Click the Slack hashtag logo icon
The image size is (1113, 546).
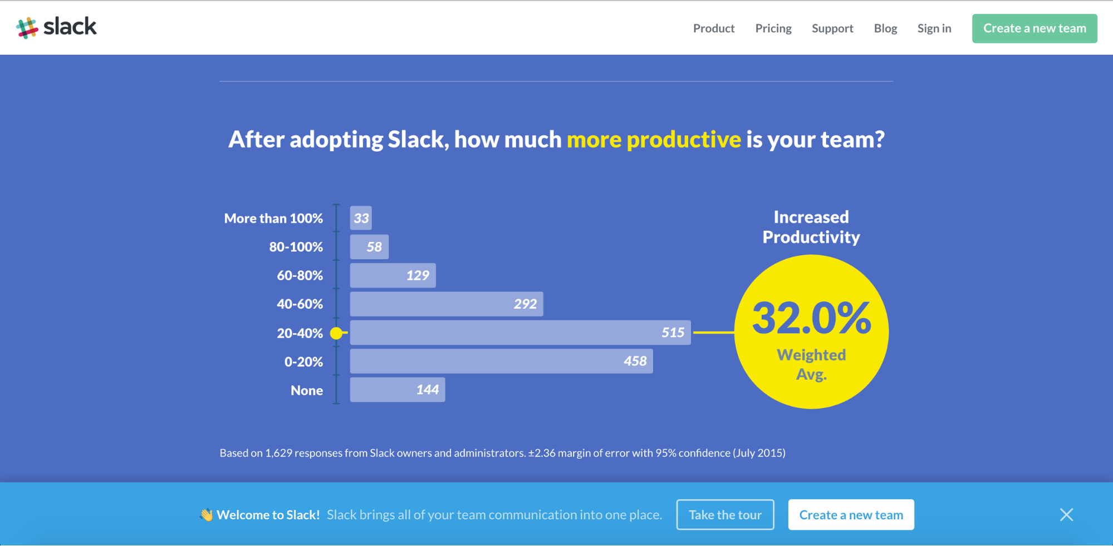27,28
